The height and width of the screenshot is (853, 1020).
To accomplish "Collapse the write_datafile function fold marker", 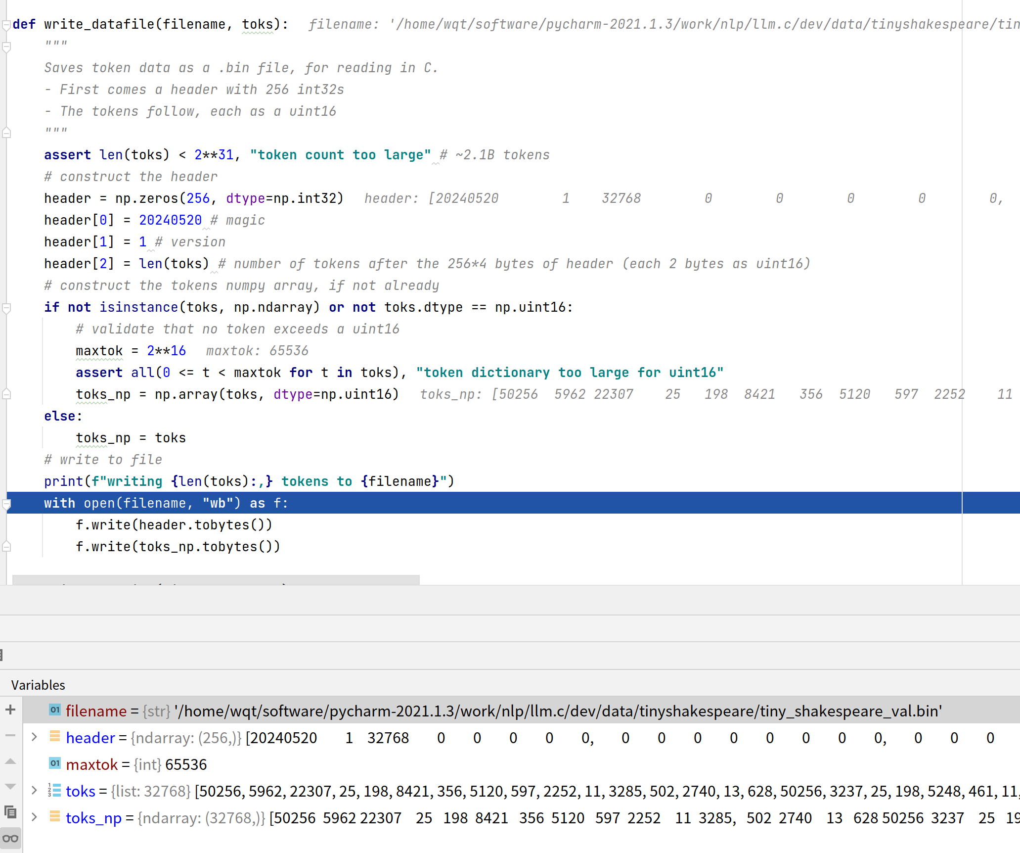I will [6, 25].
